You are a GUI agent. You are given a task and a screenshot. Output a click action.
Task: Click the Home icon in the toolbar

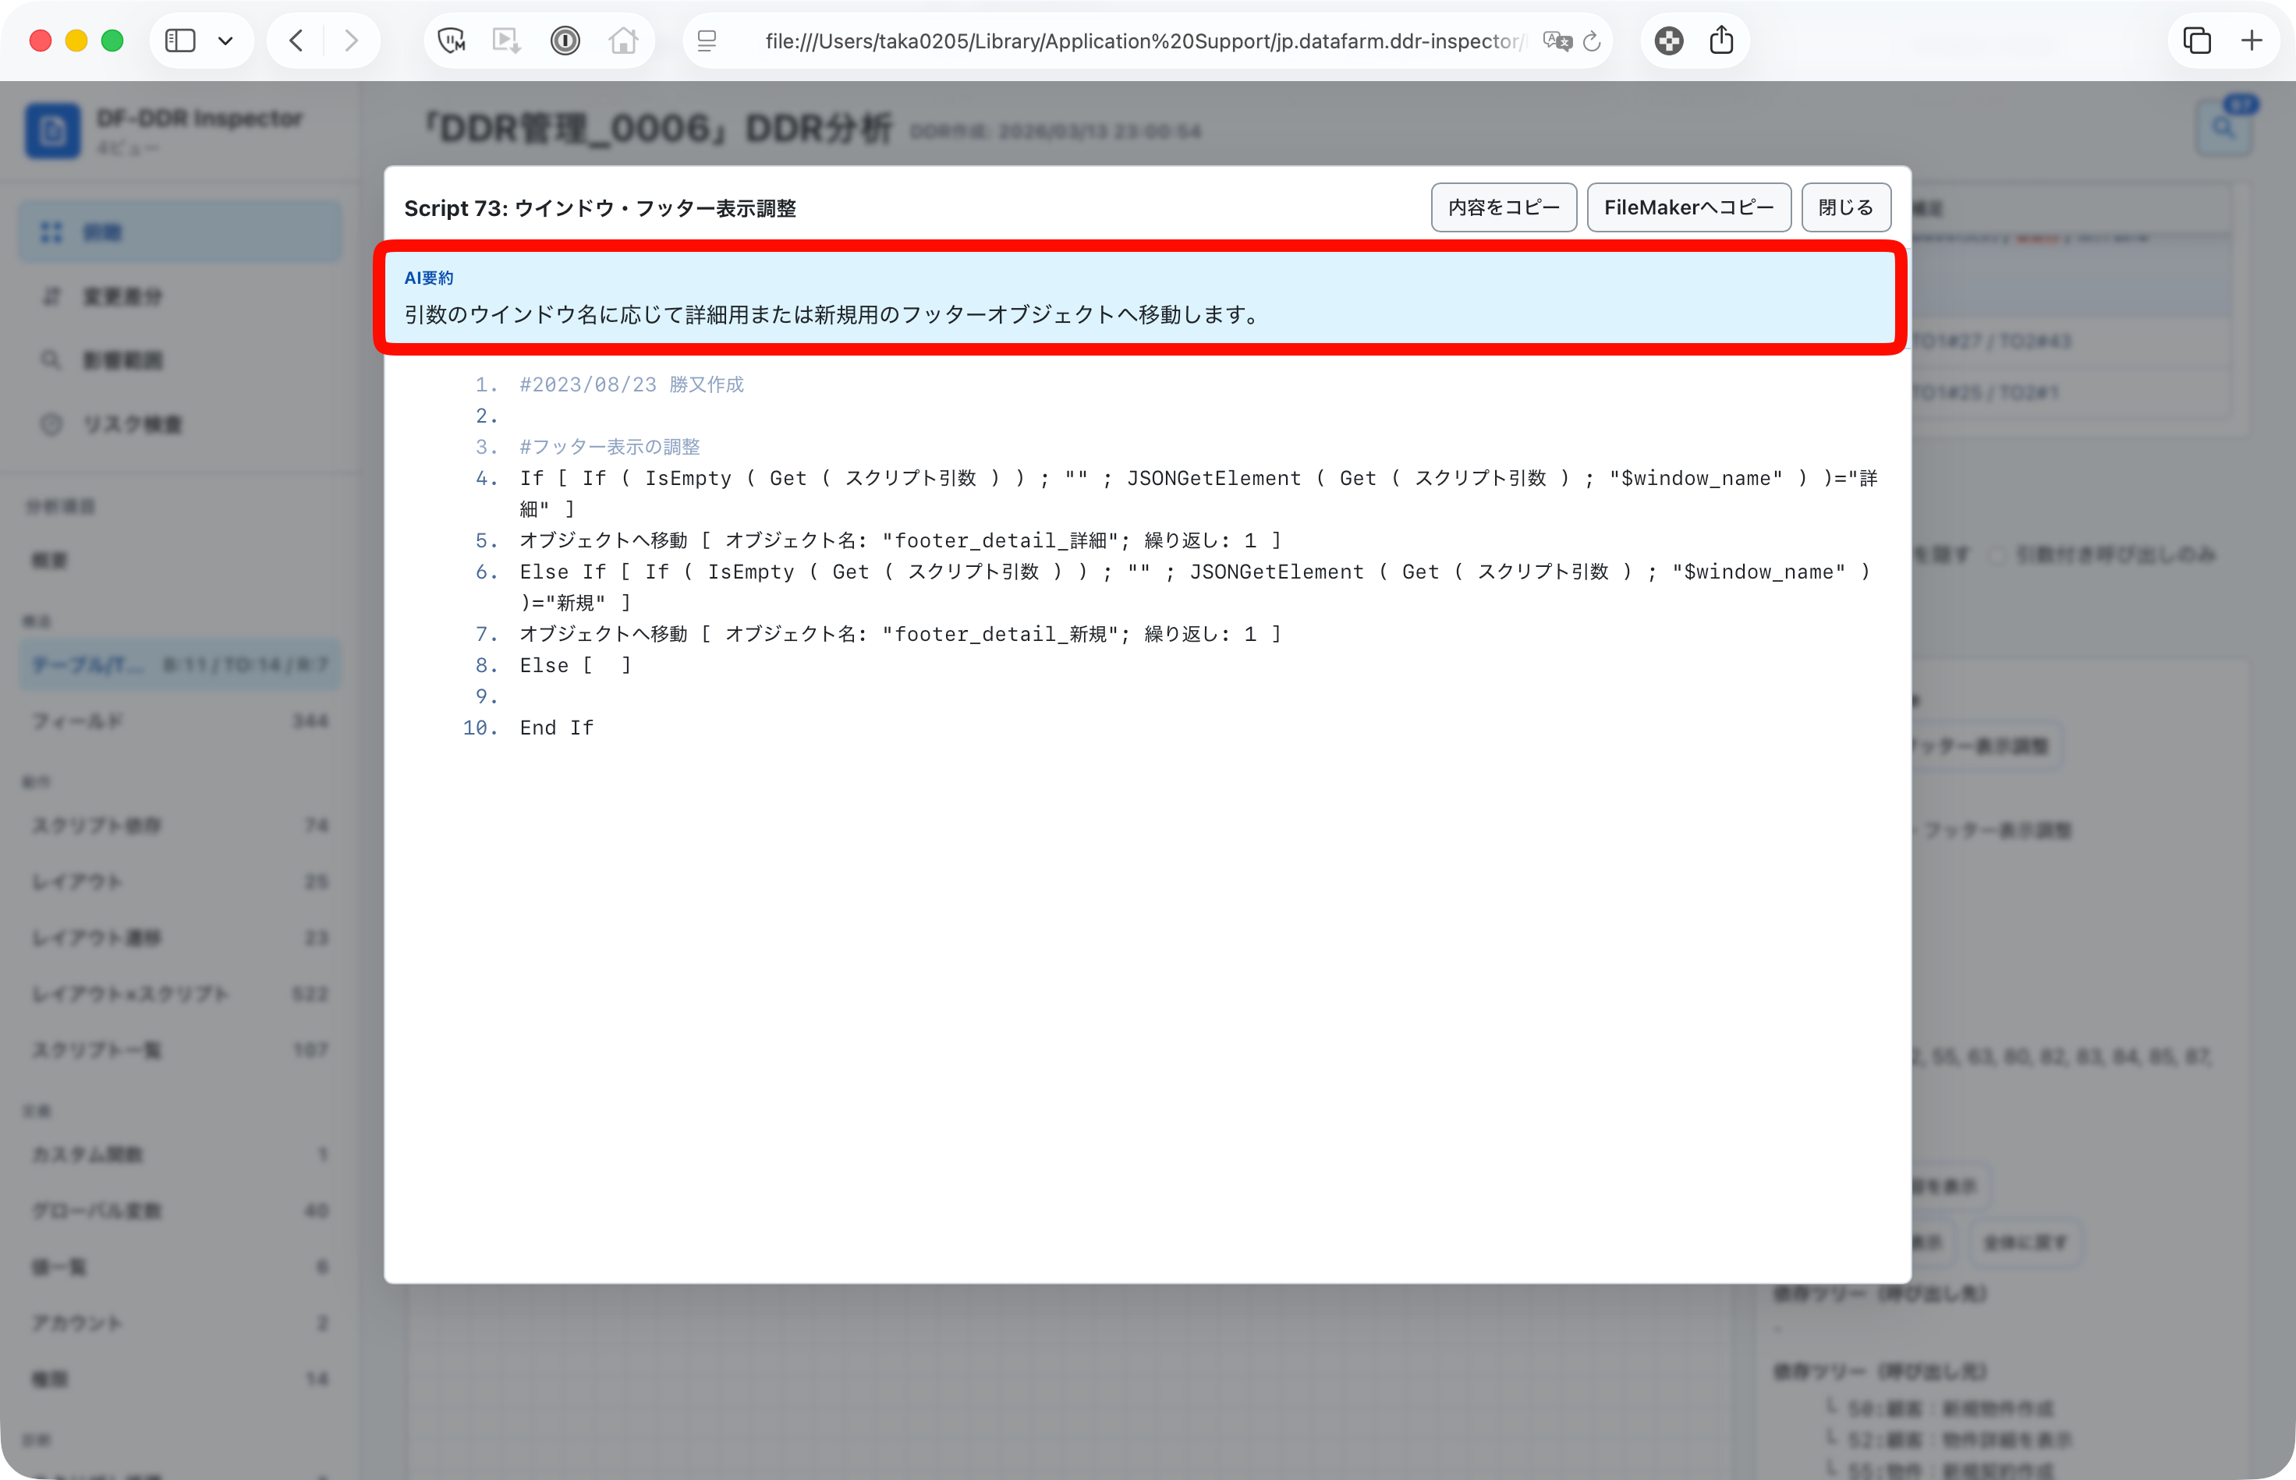click(x=623, y=41)
